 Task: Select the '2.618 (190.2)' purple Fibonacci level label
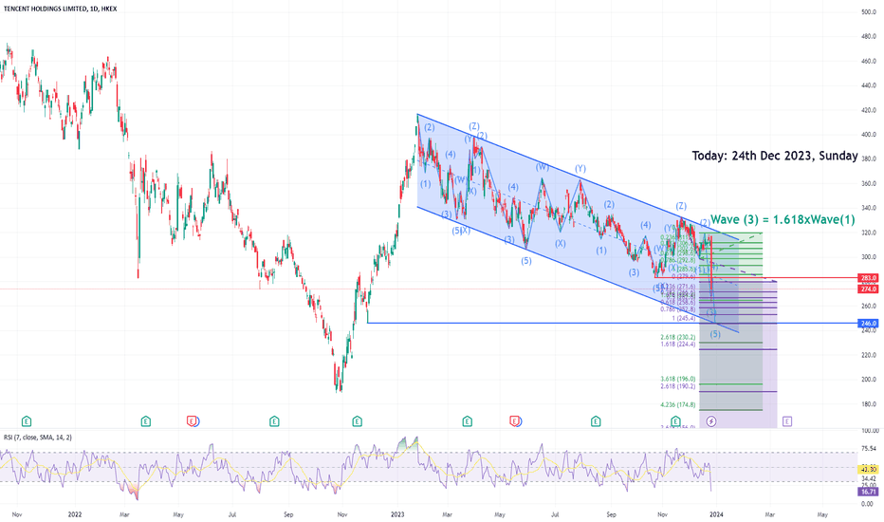tap(677, 386)
